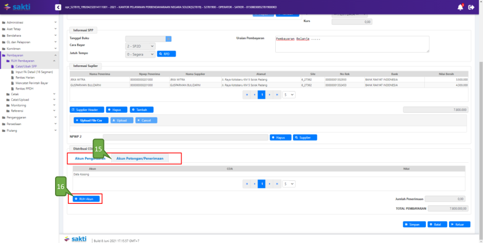Click the Supplier search button beside NPWP 2
The image size is (483, 243).
pos(305,137)
